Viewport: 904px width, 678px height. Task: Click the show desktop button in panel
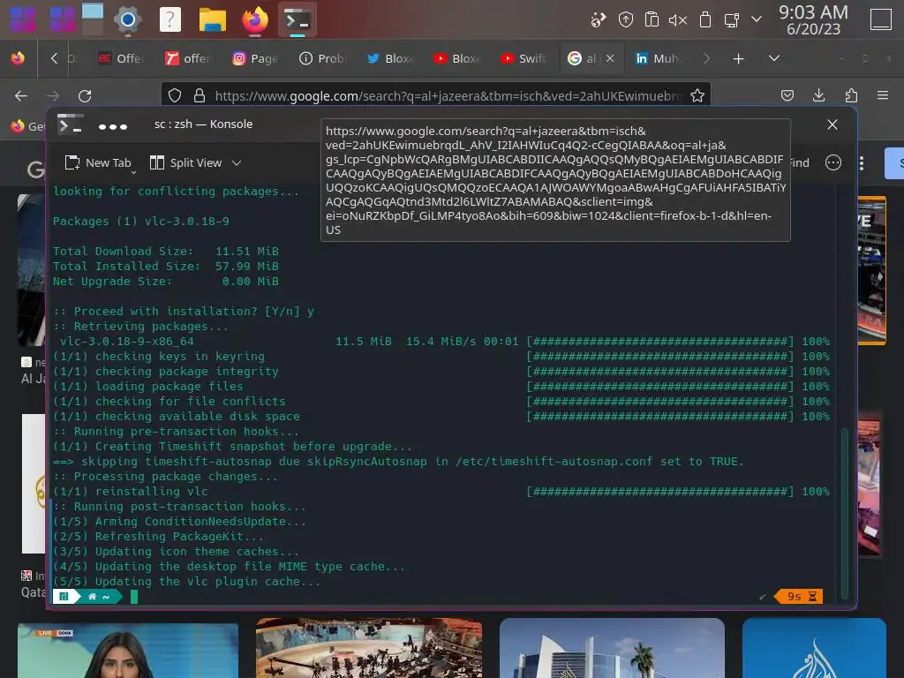coord(880,19)
